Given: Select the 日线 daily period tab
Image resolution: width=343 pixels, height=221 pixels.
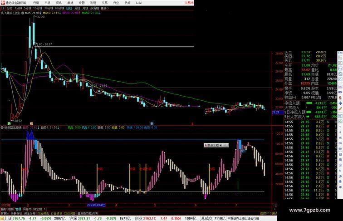Looking at the screenshot, I should pos(69,8).
